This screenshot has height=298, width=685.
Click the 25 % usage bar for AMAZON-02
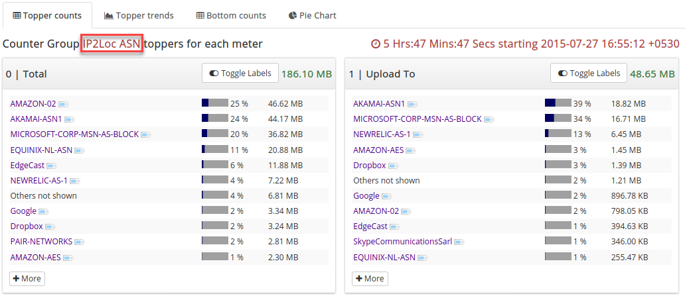[x=215, y=103]
